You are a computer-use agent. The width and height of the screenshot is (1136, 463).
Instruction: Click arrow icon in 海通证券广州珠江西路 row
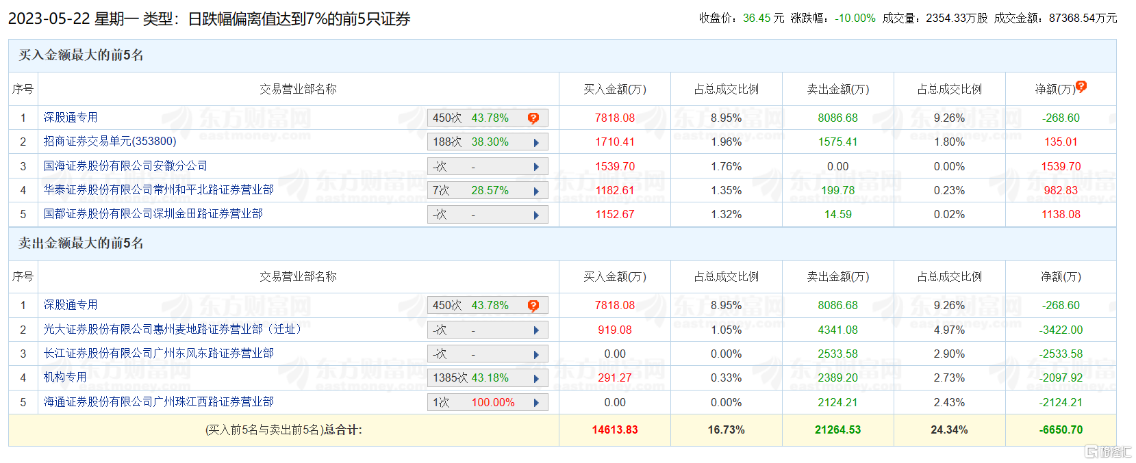point(536,403)
